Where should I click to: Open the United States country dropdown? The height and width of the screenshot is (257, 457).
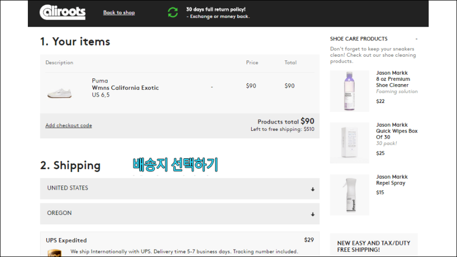click(x=180, y=189)
